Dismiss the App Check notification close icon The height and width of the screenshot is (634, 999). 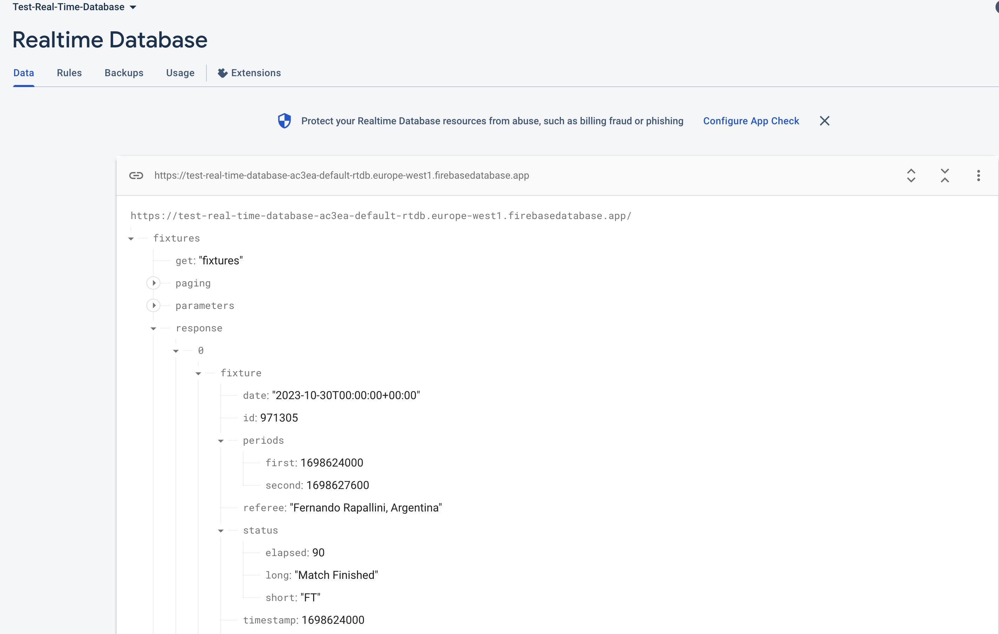click(x=825, y=121)
